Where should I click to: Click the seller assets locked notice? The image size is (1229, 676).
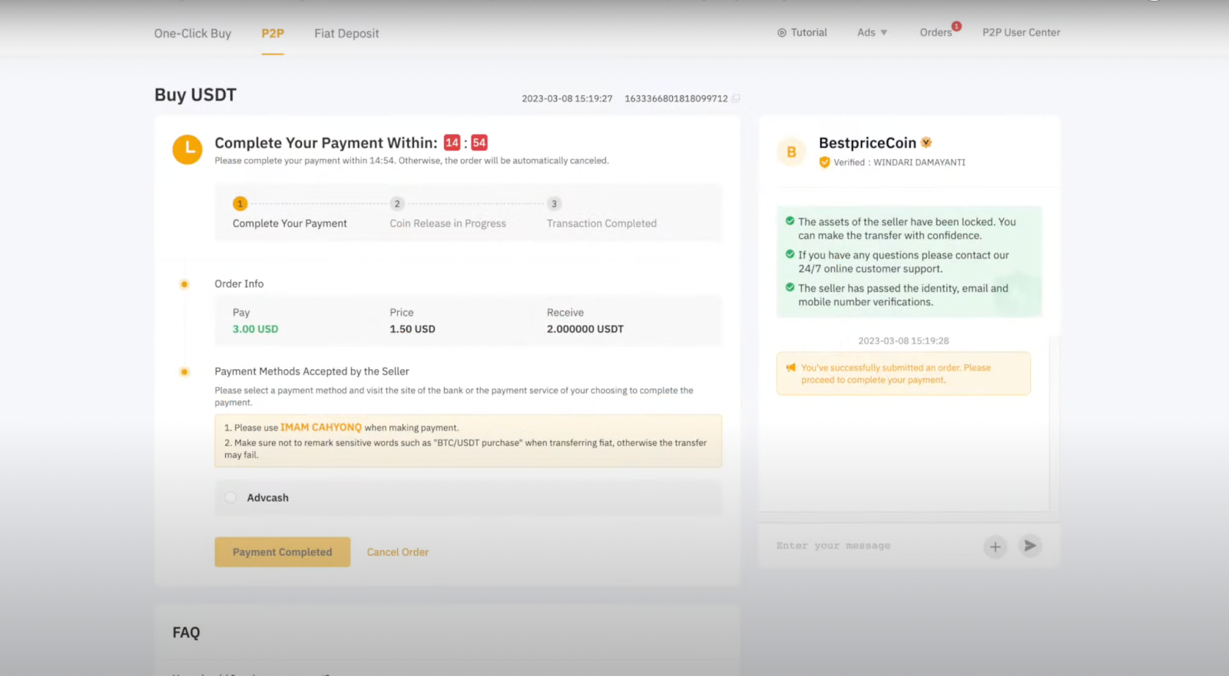pos(906,229)
